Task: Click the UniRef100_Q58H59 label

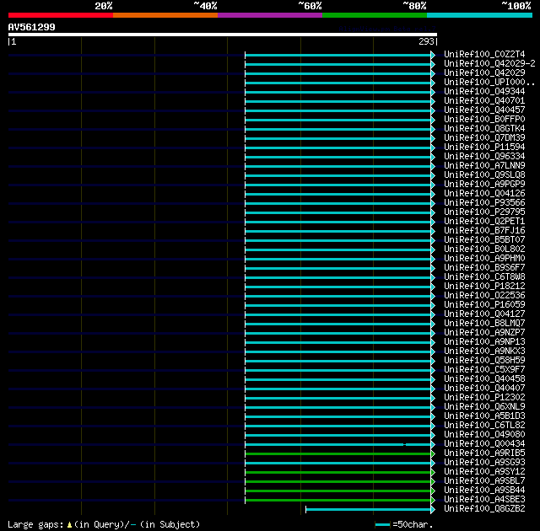Action: click(x=484, y=361)
